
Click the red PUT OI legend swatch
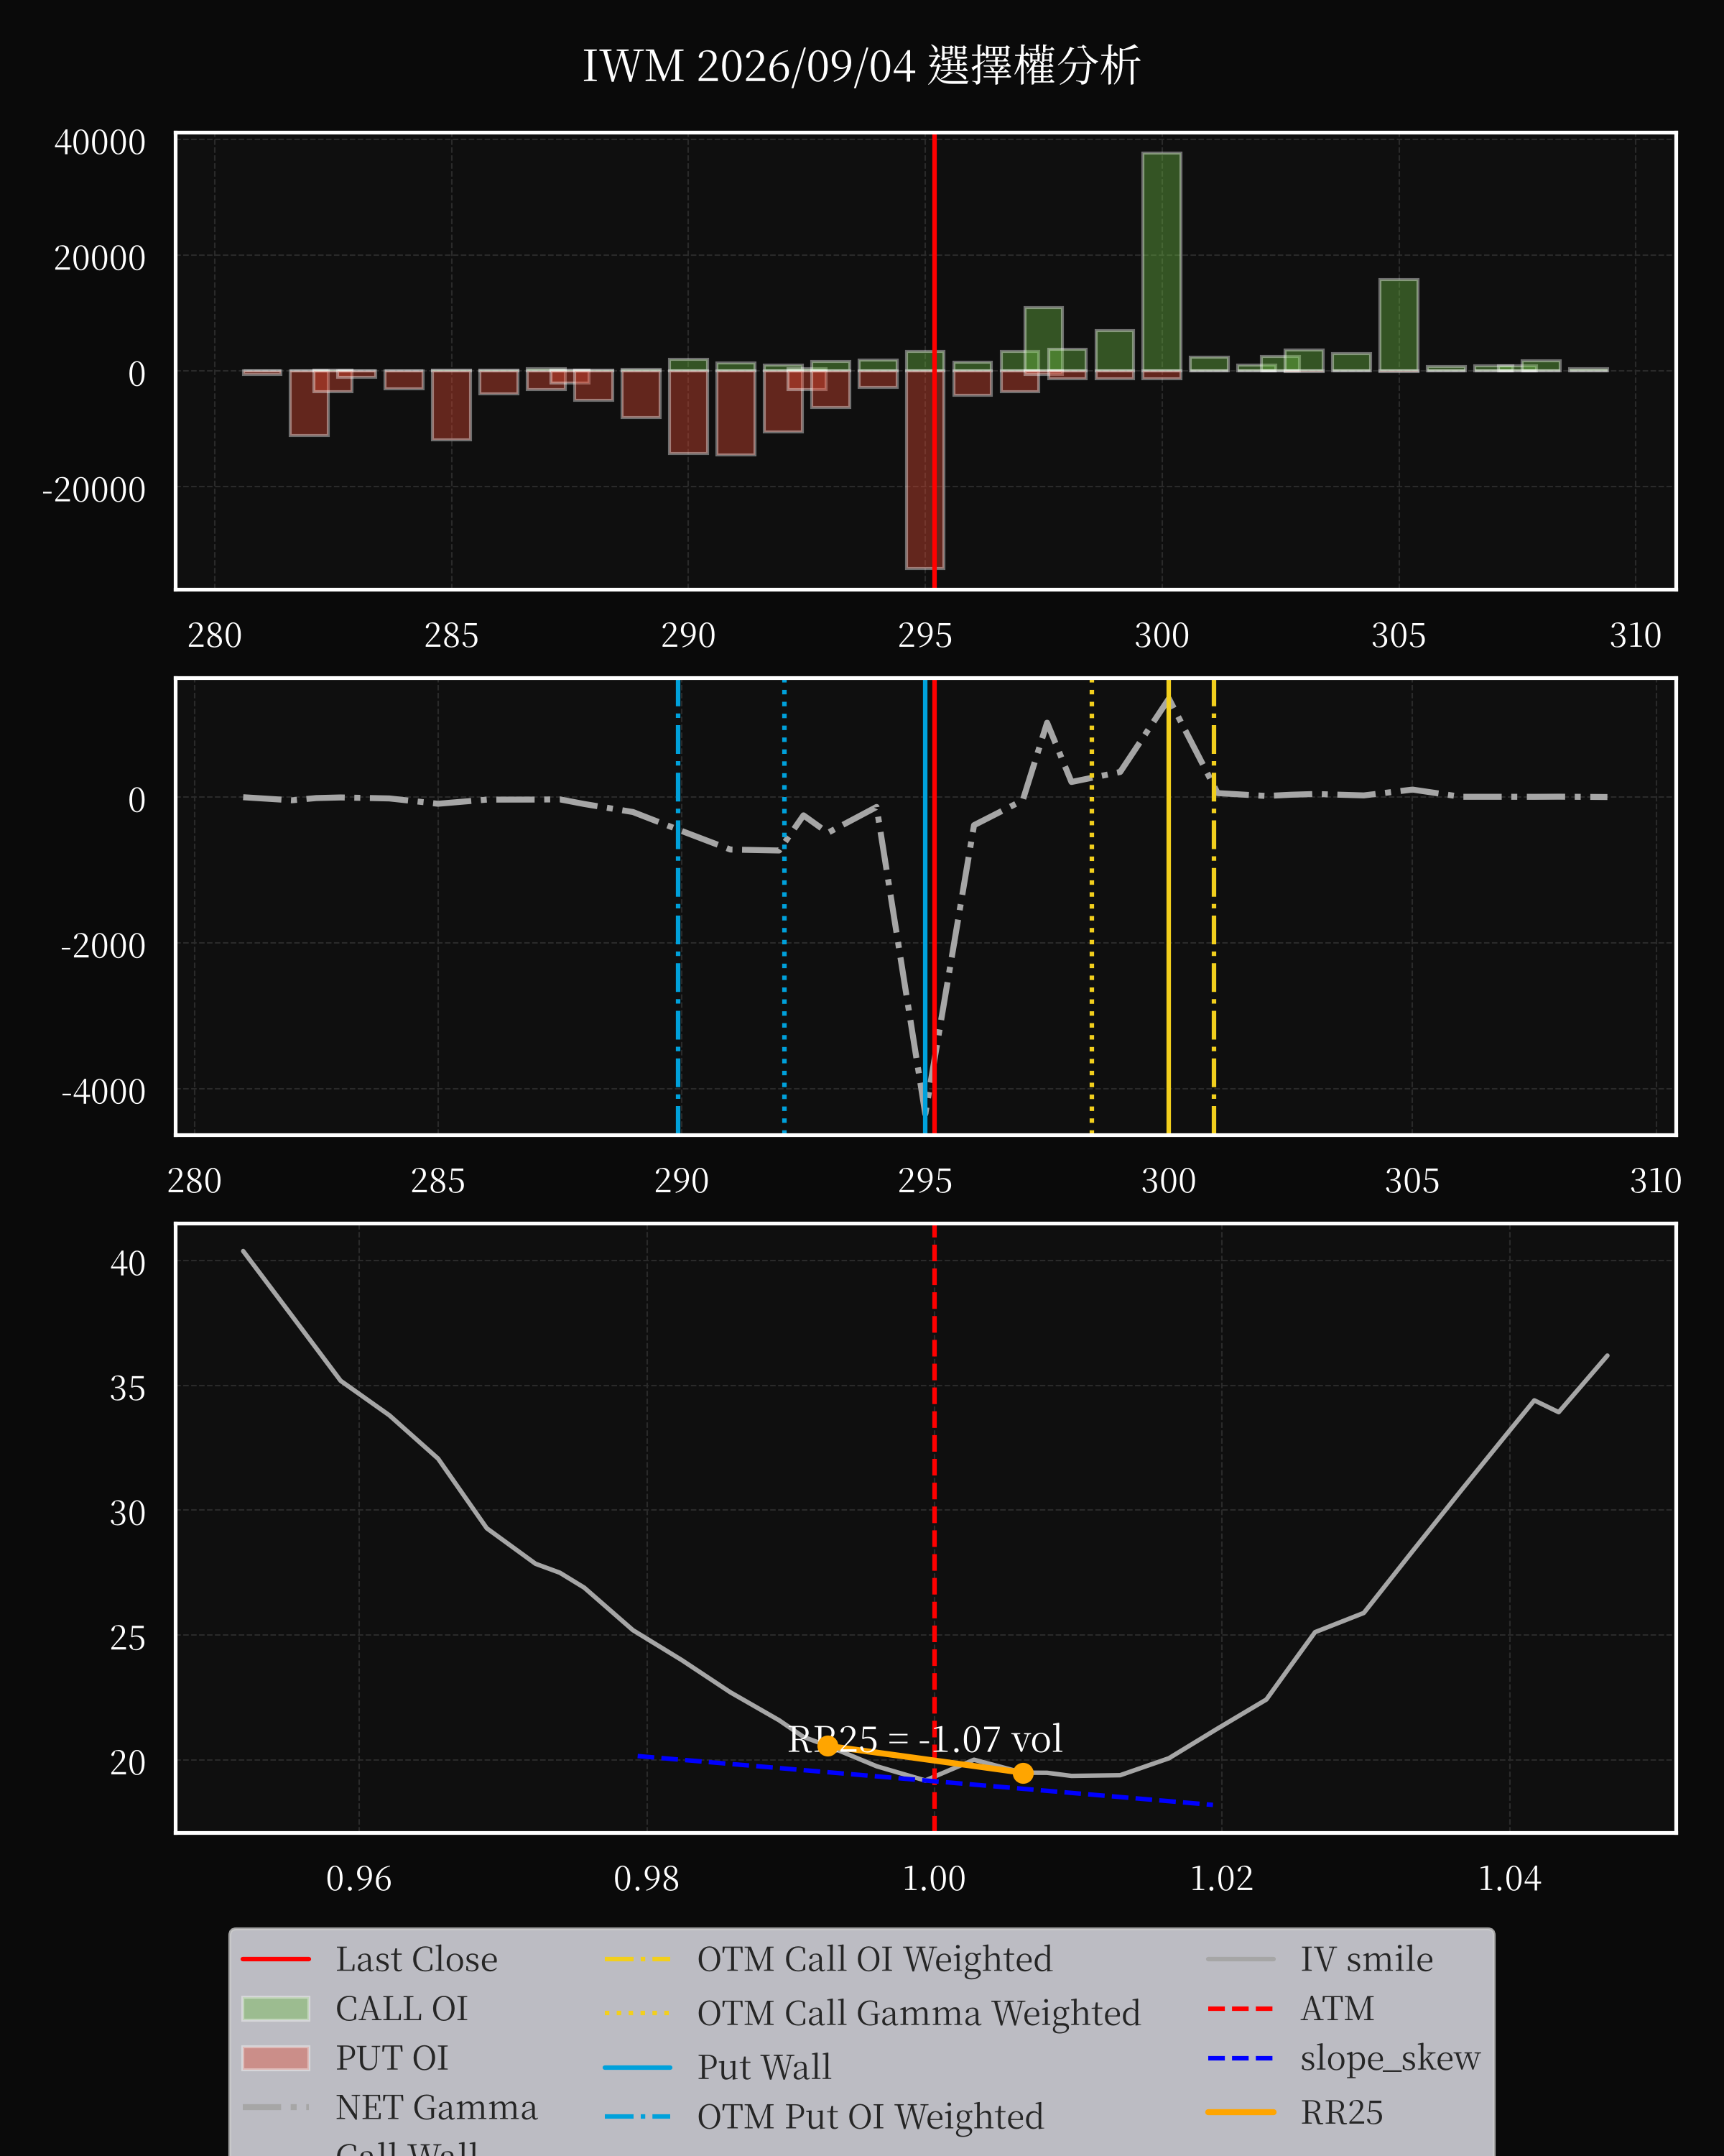tap(276, 2058)
